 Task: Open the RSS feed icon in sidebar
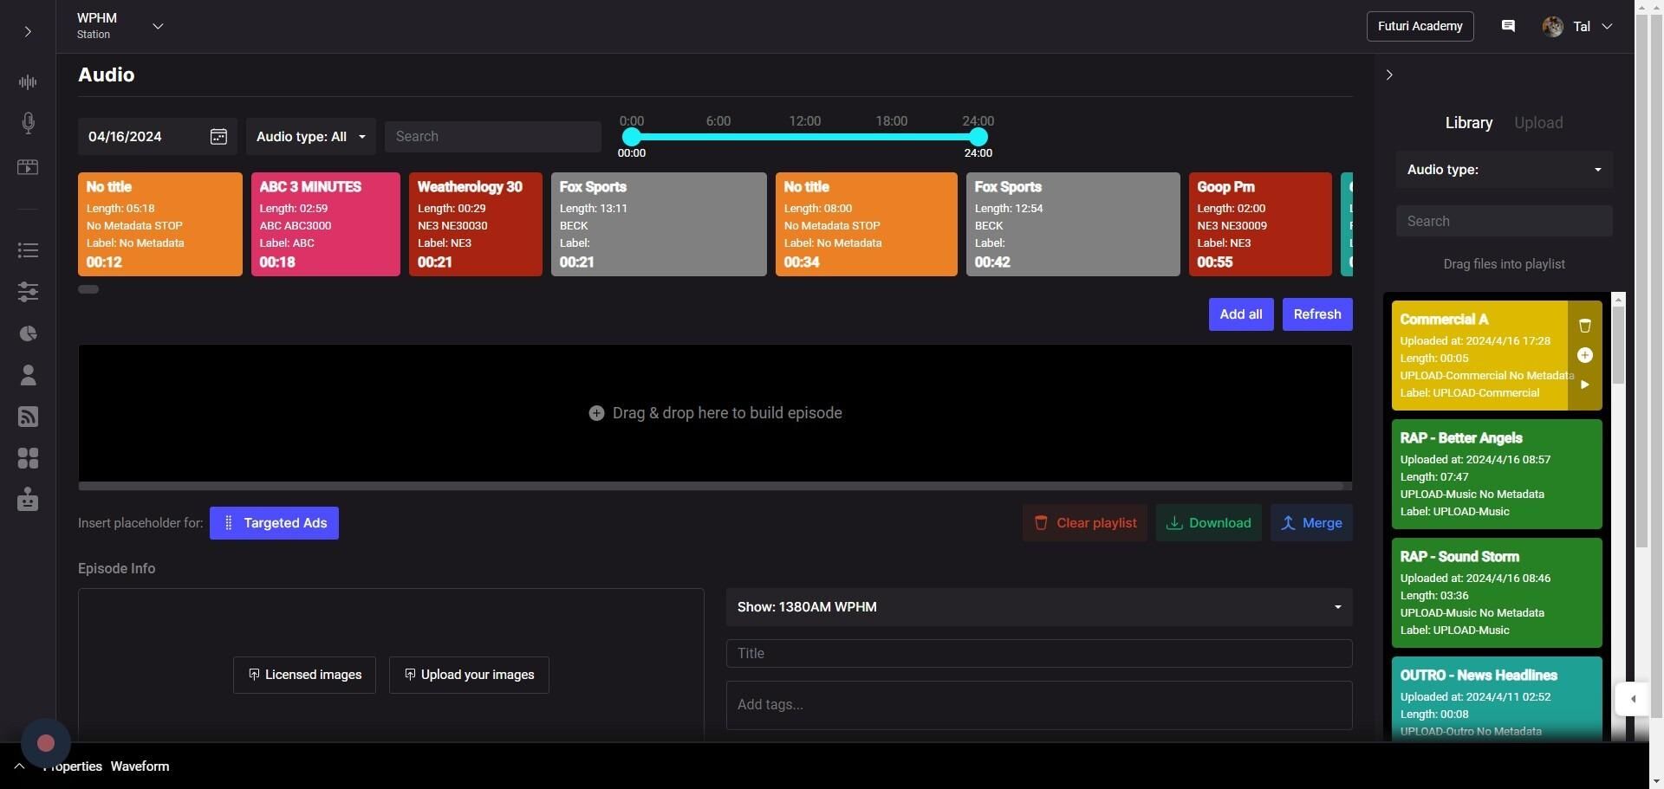[28, 417]
